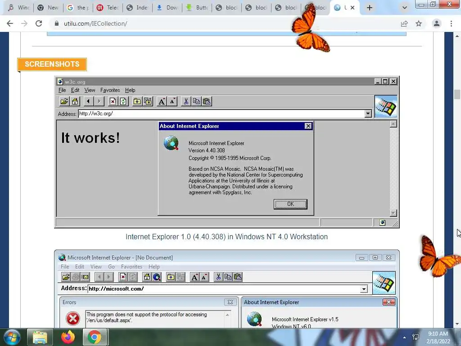Viewport: 461px width, 346px height.
Task: Go back in Chrome
Action: click(x=10, y=23)
